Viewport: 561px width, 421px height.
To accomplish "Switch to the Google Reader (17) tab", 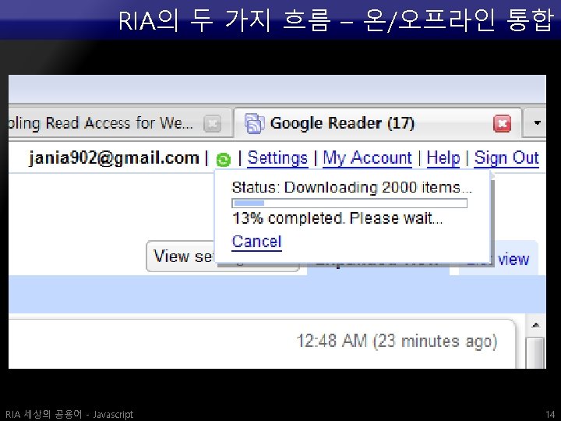I will coord(377,123).
